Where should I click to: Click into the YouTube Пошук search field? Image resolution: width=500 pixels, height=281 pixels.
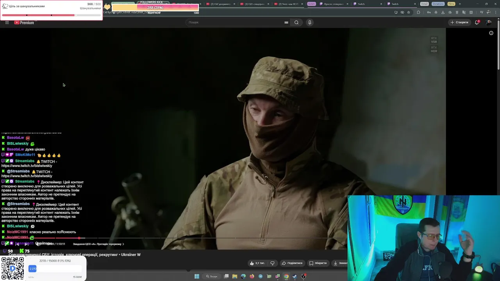(x=234, y=22)
